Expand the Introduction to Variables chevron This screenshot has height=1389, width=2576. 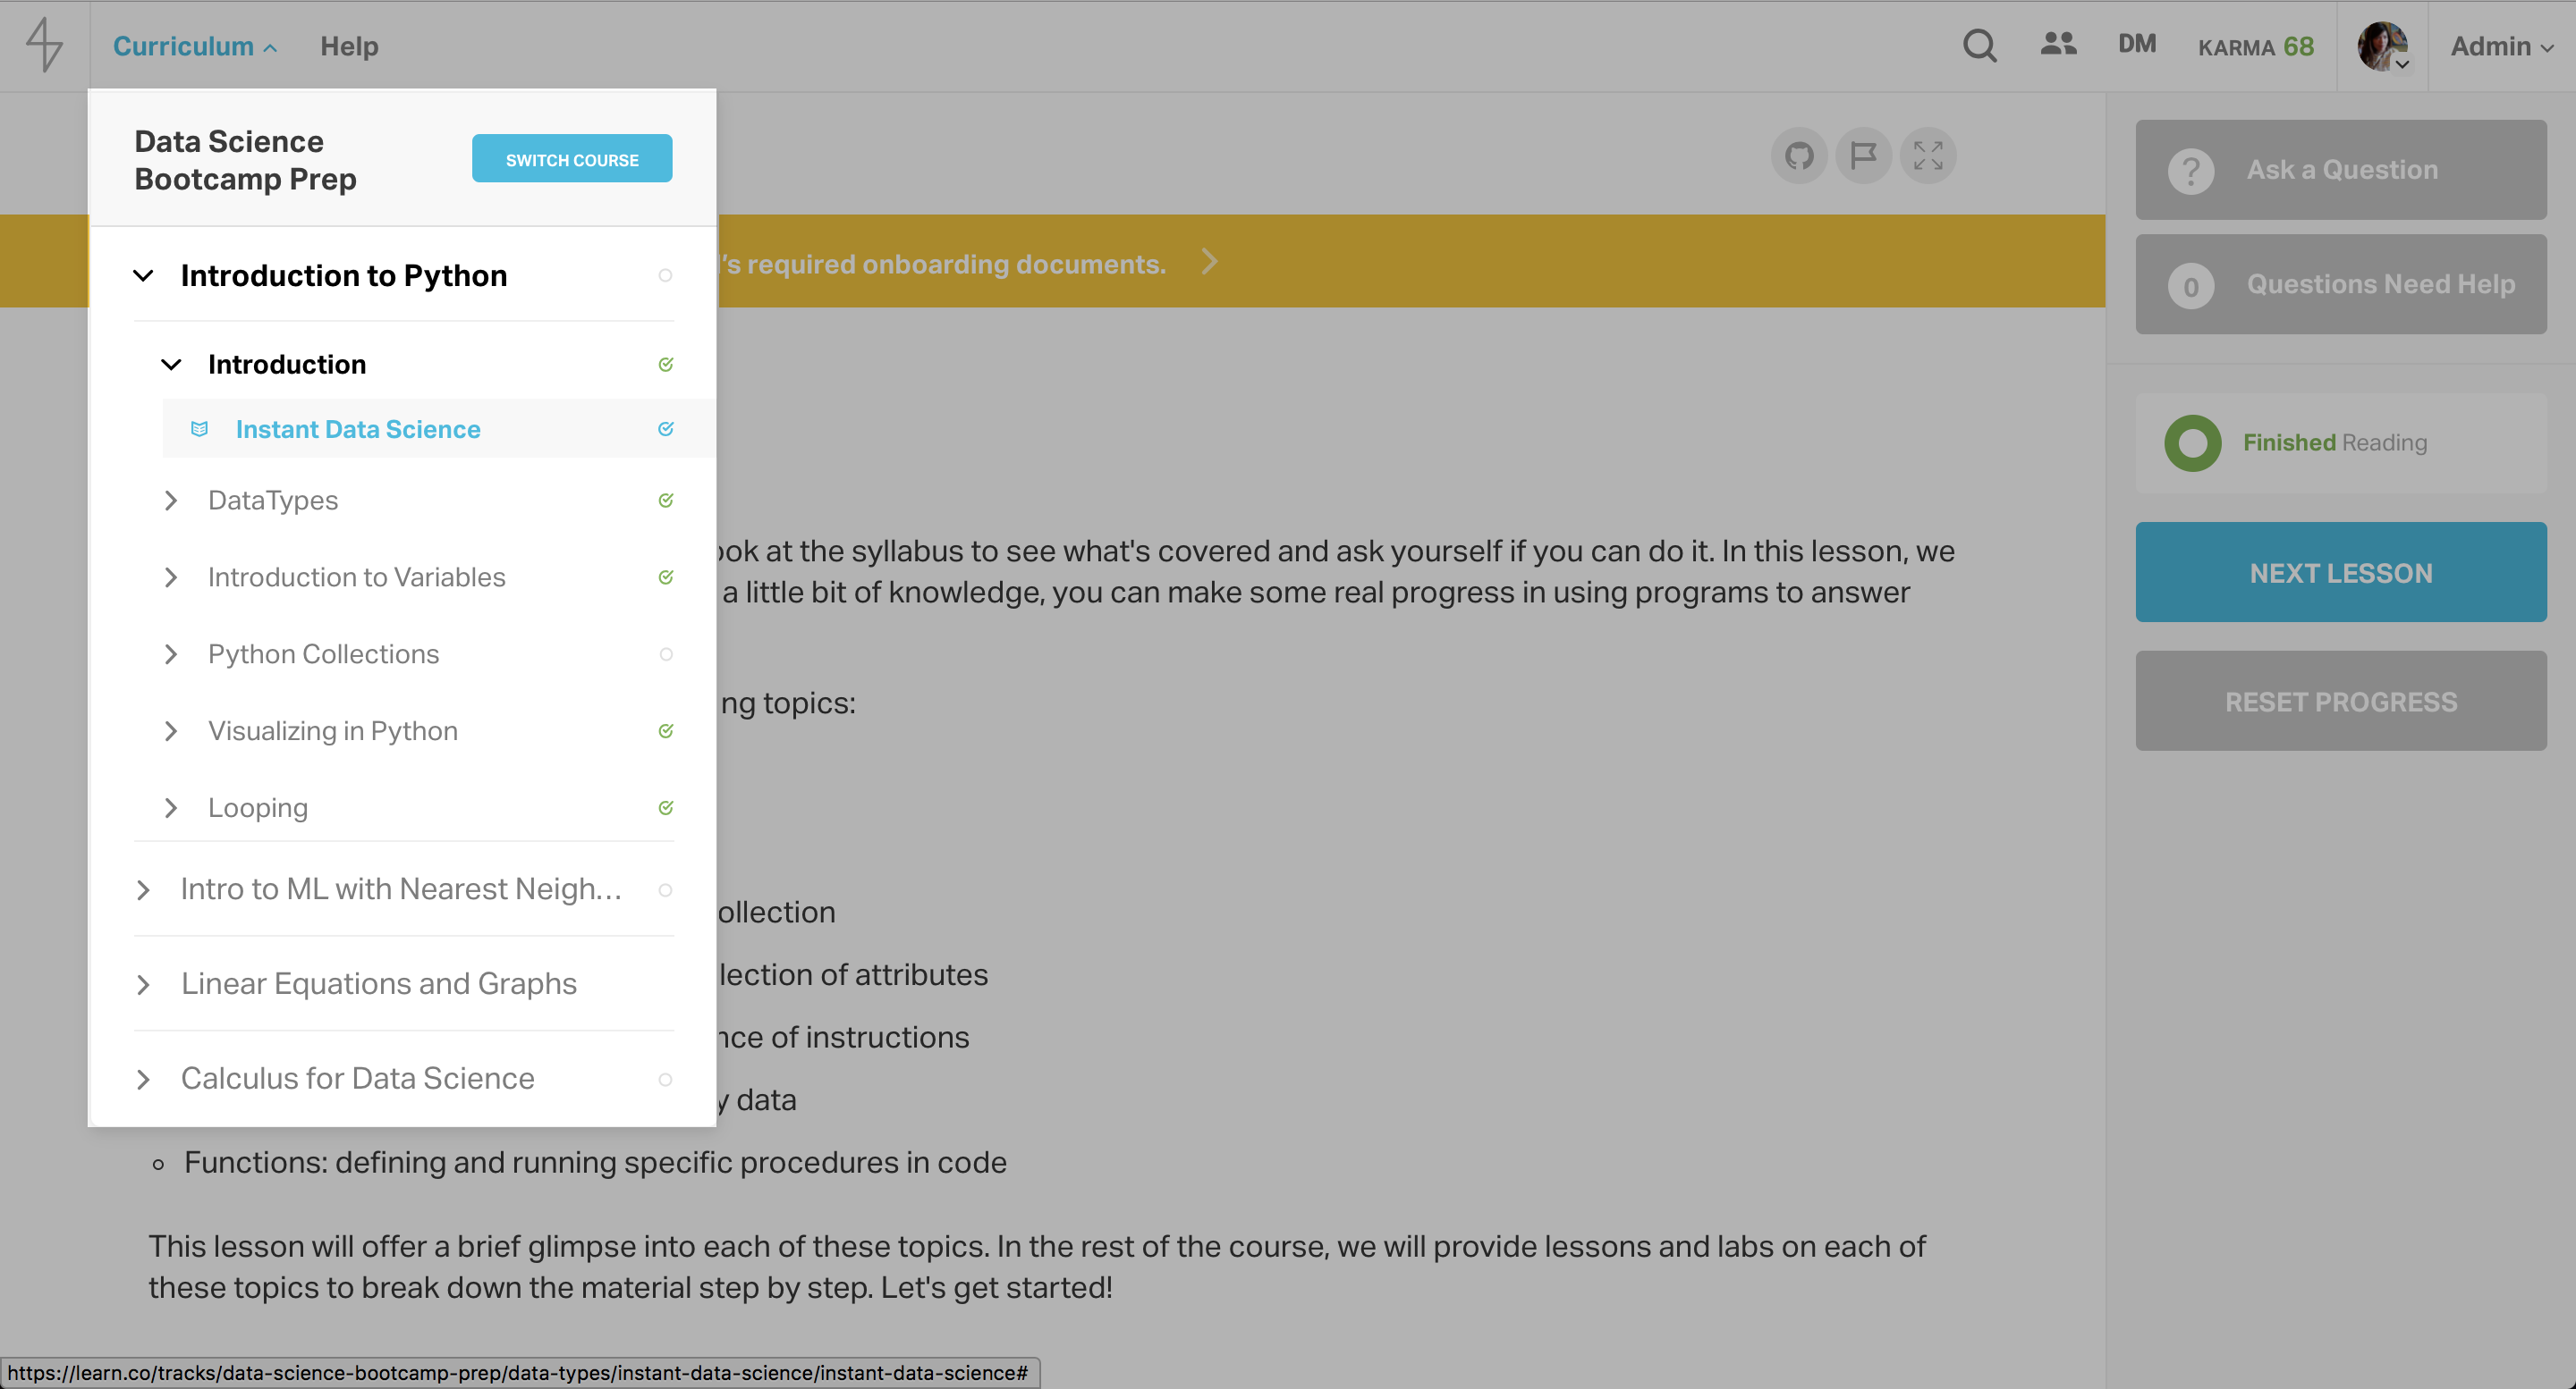click(x=171, y=577)
